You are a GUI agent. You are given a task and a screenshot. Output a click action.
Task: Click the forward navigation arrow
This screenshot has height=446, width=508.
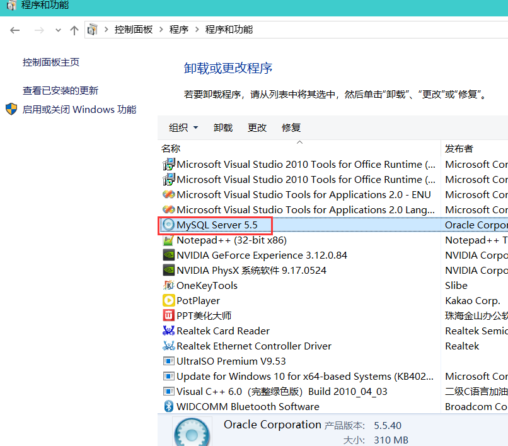tap(39, 30)
